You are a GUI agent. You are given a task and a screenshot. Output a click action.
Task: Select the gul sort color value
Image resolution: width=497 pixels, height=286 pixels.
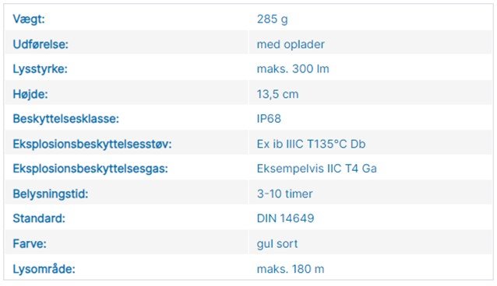[x=277, y=243]
